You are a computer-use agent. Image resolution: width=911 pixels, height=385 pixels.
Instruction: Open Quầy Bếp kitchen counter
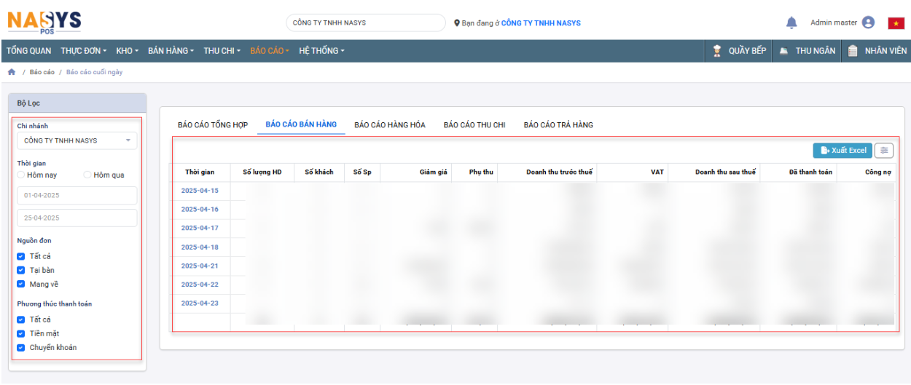[740, 51]
